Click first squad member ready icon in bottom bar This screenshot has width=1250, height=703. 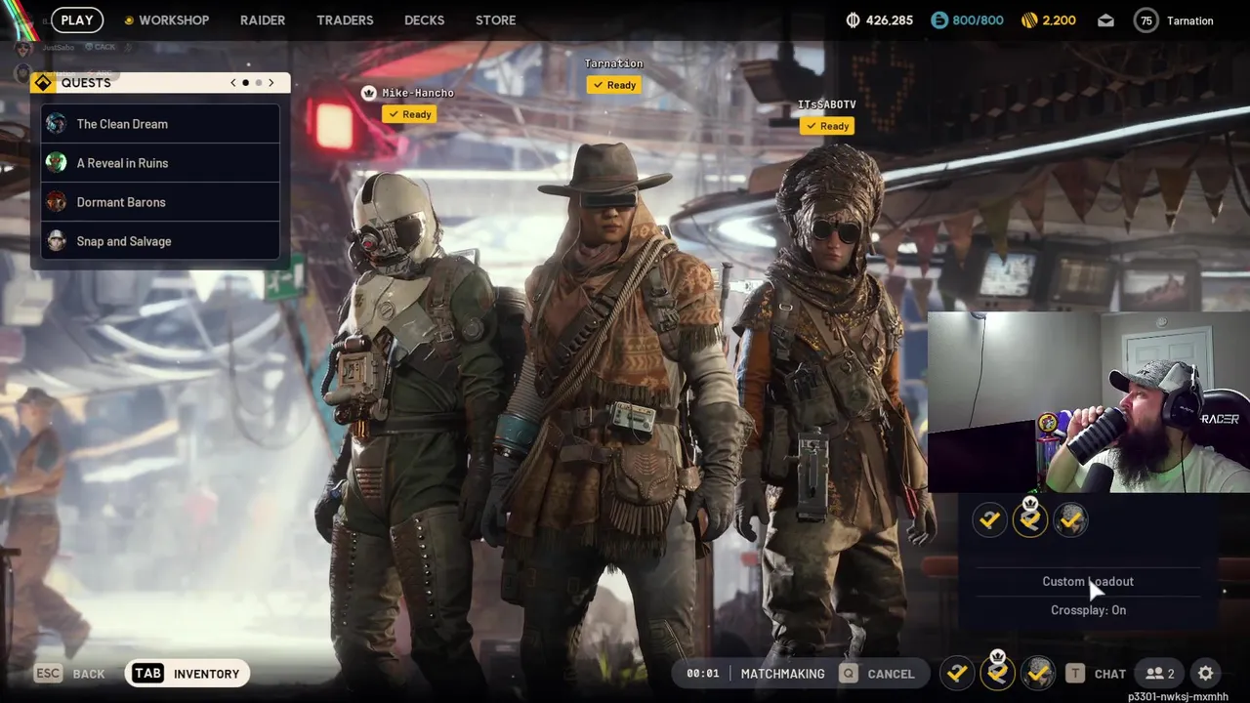pos(957,673)
